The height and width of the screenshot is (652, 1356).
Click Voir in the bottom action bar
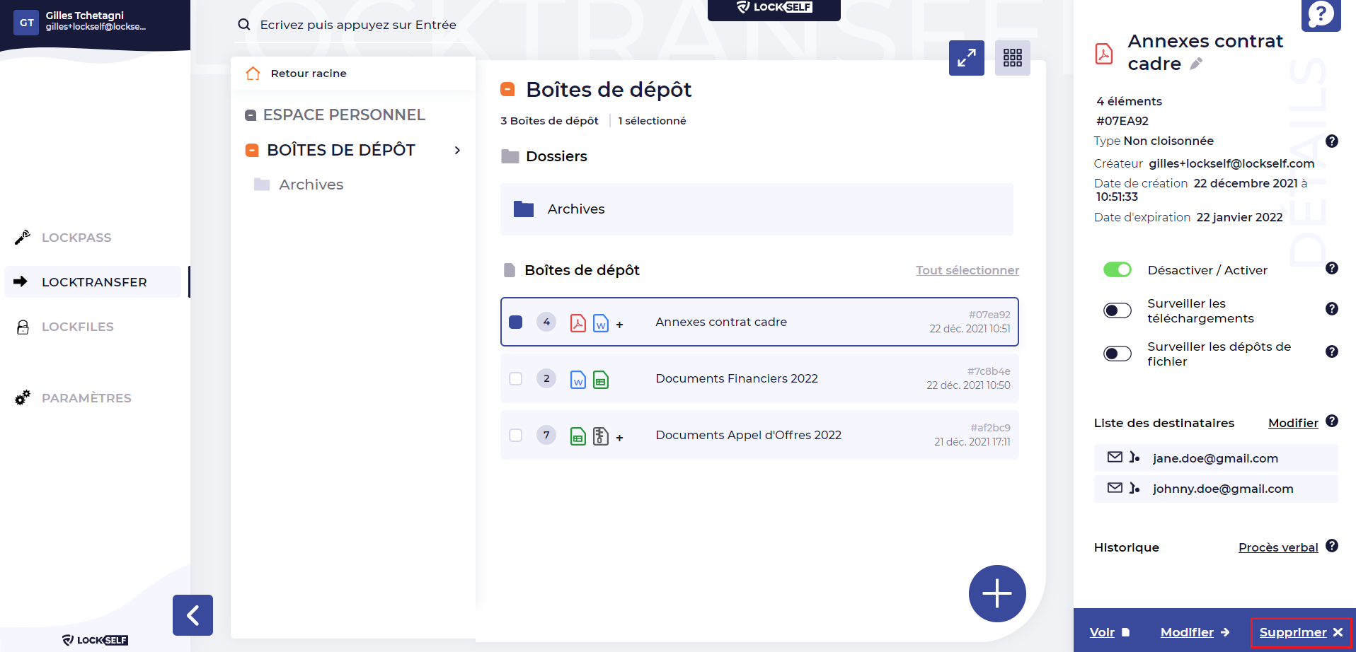pos(1110,632)
